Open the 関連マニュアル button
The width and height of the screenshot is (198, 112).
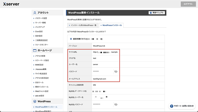(157, 13)
